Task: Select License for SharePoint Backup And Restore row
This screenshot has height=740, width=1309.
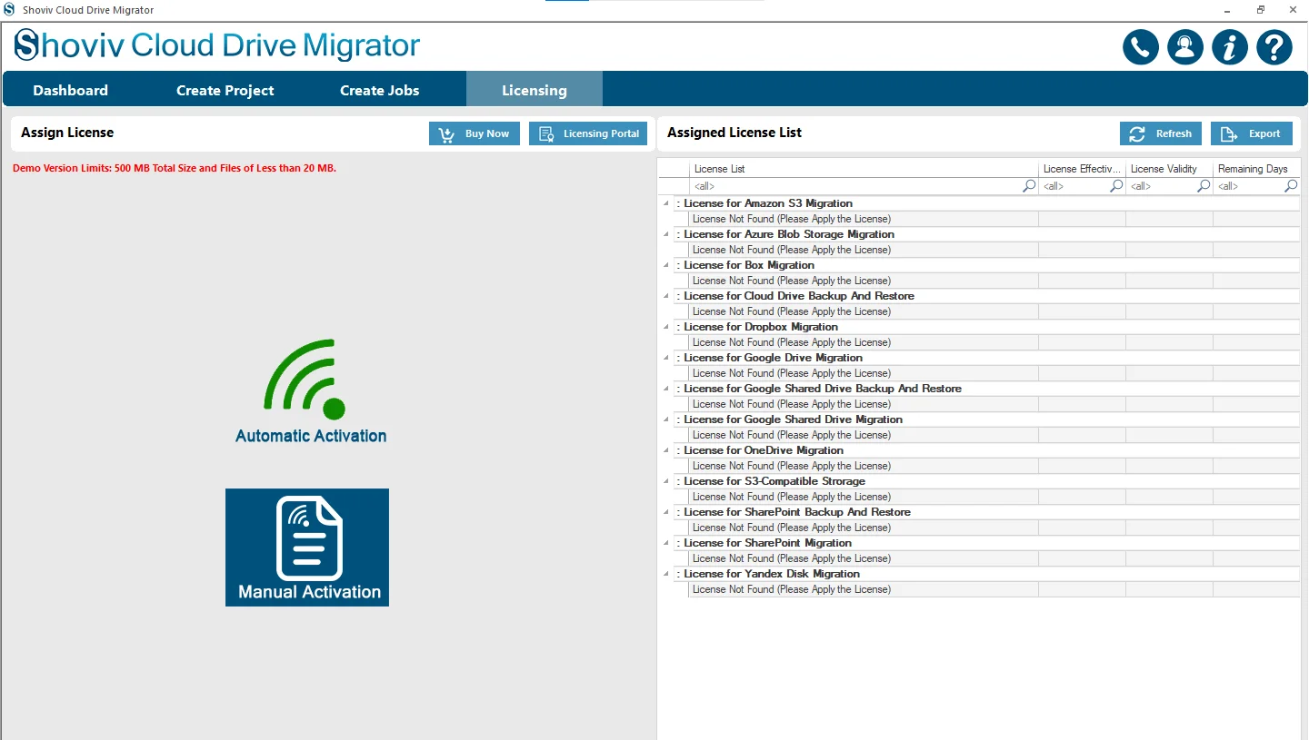Action: coord(986,512)
